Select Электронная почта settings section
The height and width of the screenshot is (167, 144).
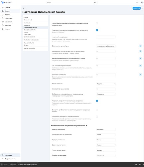point(30,30)
